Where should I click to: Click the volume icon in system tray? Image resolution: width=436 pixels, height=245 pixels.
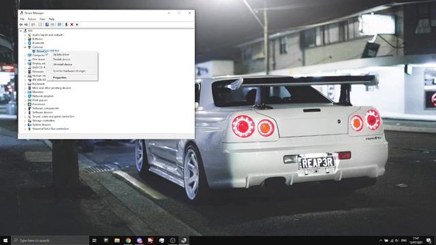pyautogui.click(x=396, y=240)
